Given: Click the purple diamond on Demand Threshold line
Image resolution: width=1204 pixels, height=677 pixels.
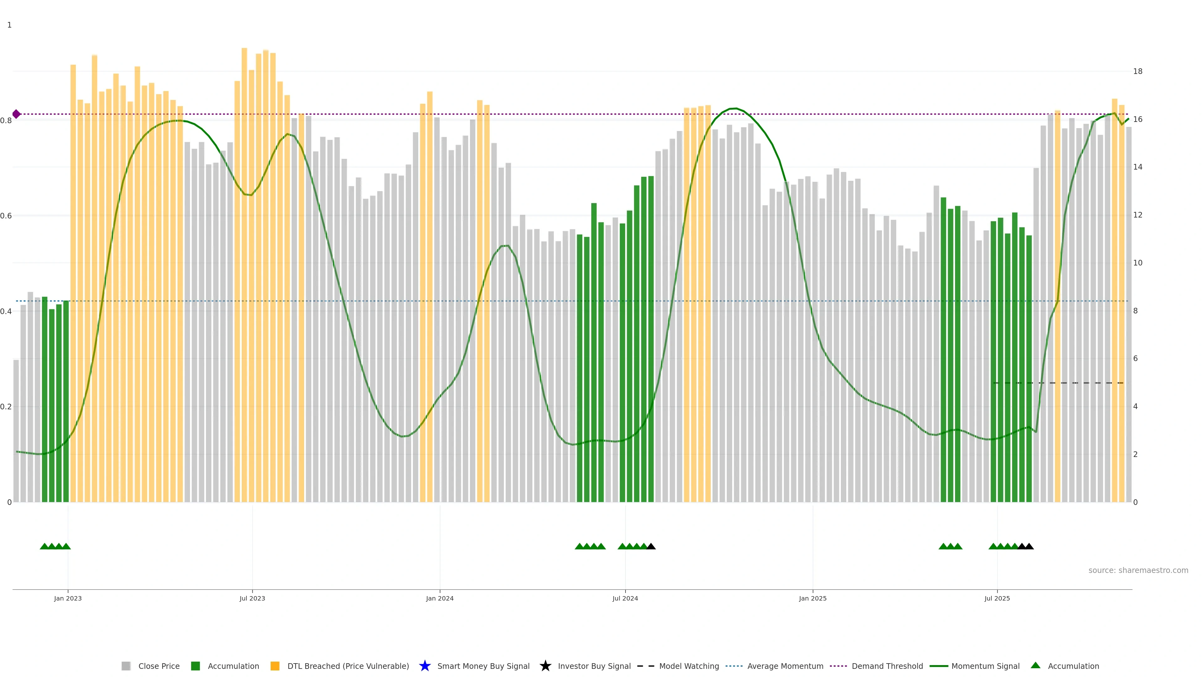Looking at the screenshot, I should pos(16,114).
